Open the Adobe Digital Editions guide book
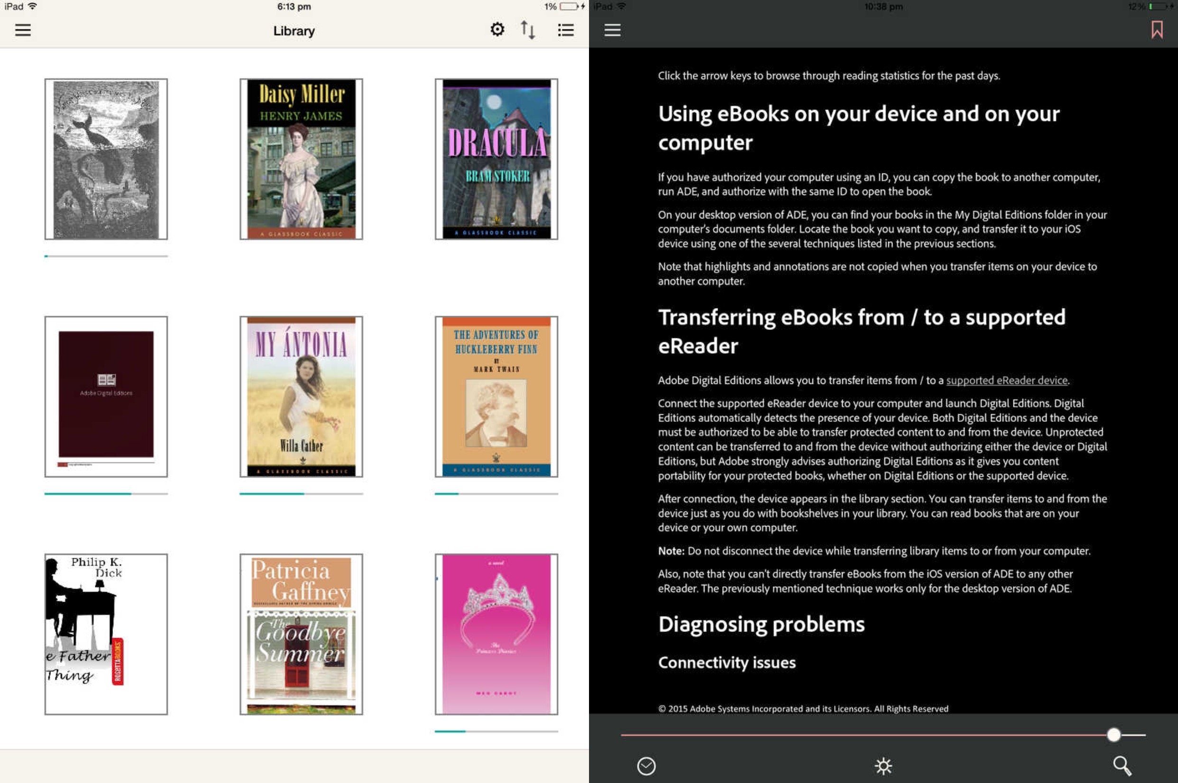Screen dimensions: 1178x783 point(106,397)
